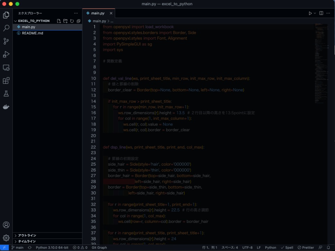Open the Search view in activity bar
The height and width of the screenshot is (251, 335).
pos(6,28)
